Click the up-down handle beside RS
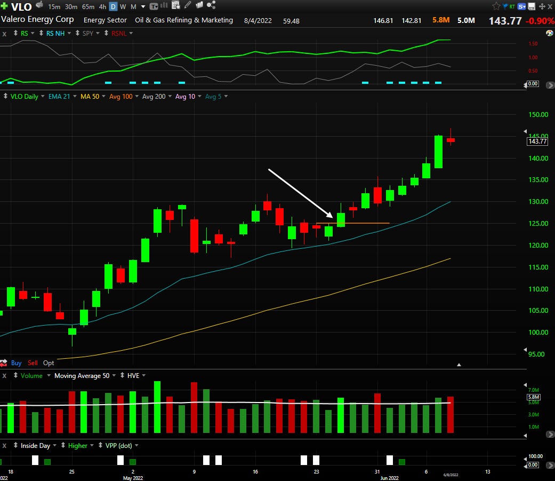This screenshot has width=555, height=481. click(15, 33)
